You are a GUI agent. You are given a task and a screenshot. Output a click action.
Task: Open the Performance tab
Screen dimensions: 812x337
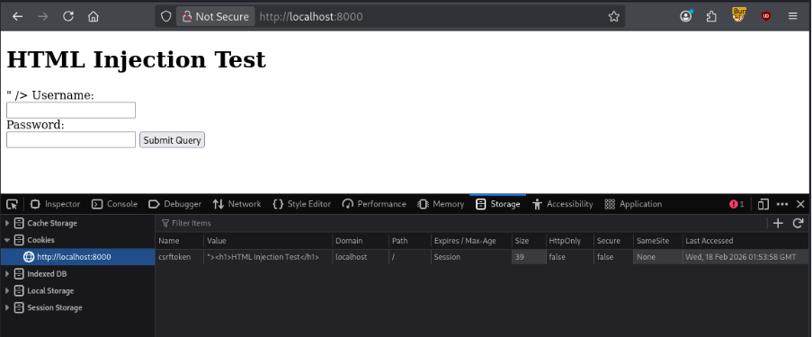374,204
